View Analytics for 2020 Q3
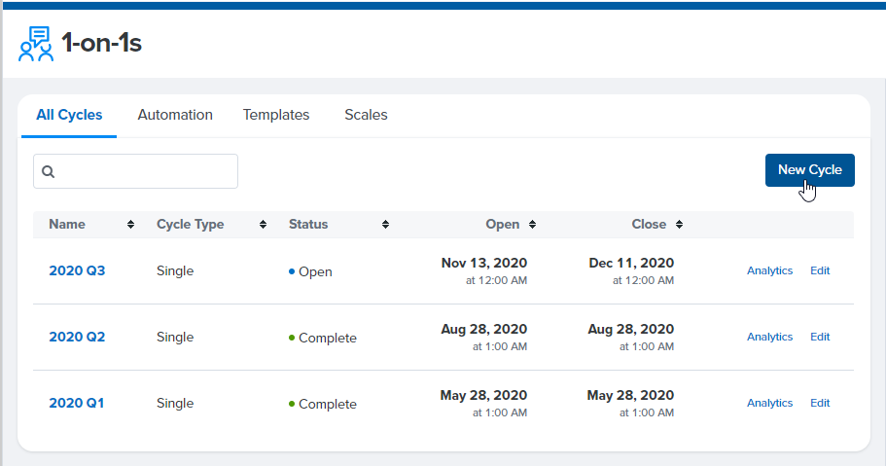This screenshot has height=466, width=886. 769,270
